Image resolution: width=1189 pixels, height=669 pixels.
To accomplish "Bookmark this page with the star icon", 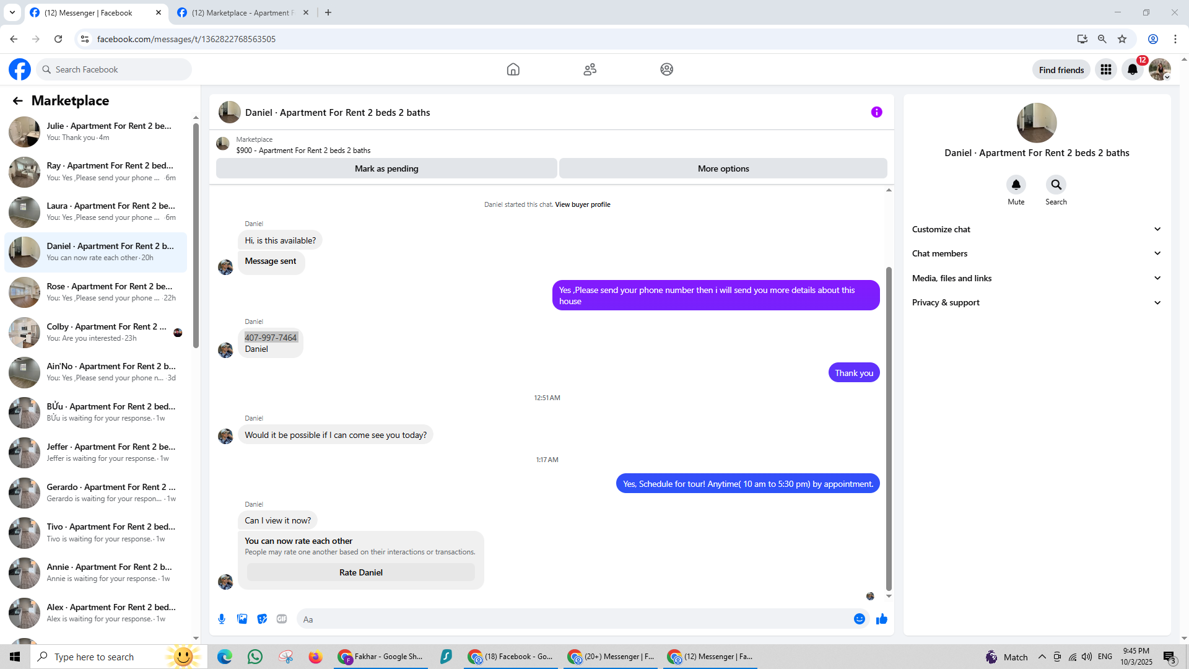I will tap(1122, 39).
